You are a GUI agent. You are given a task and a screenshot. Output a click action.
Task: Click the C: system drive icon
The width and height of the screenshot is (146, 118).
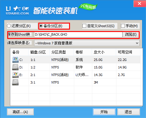point(15,60)
